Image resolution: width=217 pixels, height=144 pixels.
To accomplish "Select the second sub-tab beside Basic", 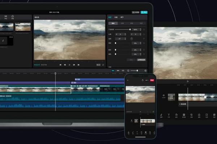I will [123, 23].
